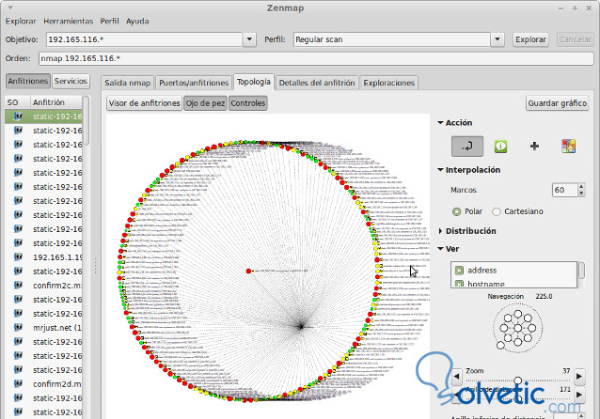The image size is (600, 419).
Task: Select the 192.165.1.19 host row
Action: pos(43,256)
